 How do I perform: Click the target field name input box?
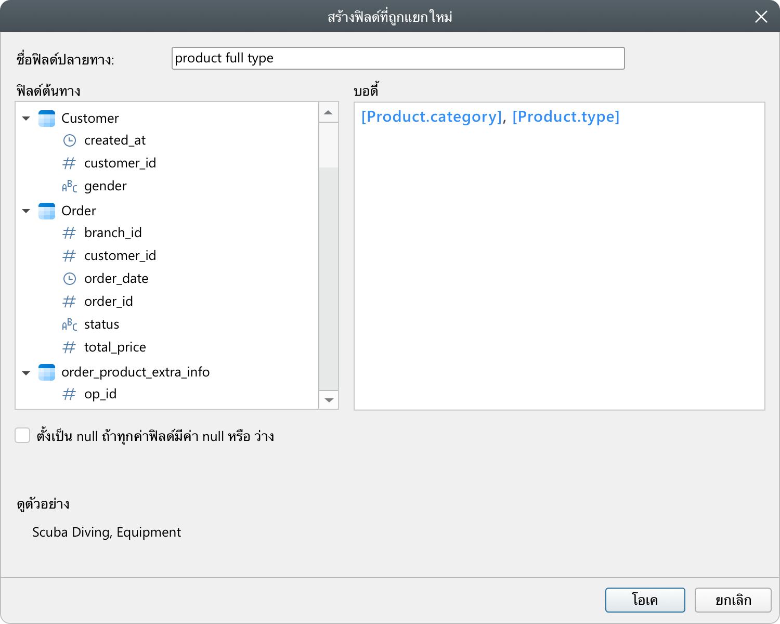click(398, 58)
